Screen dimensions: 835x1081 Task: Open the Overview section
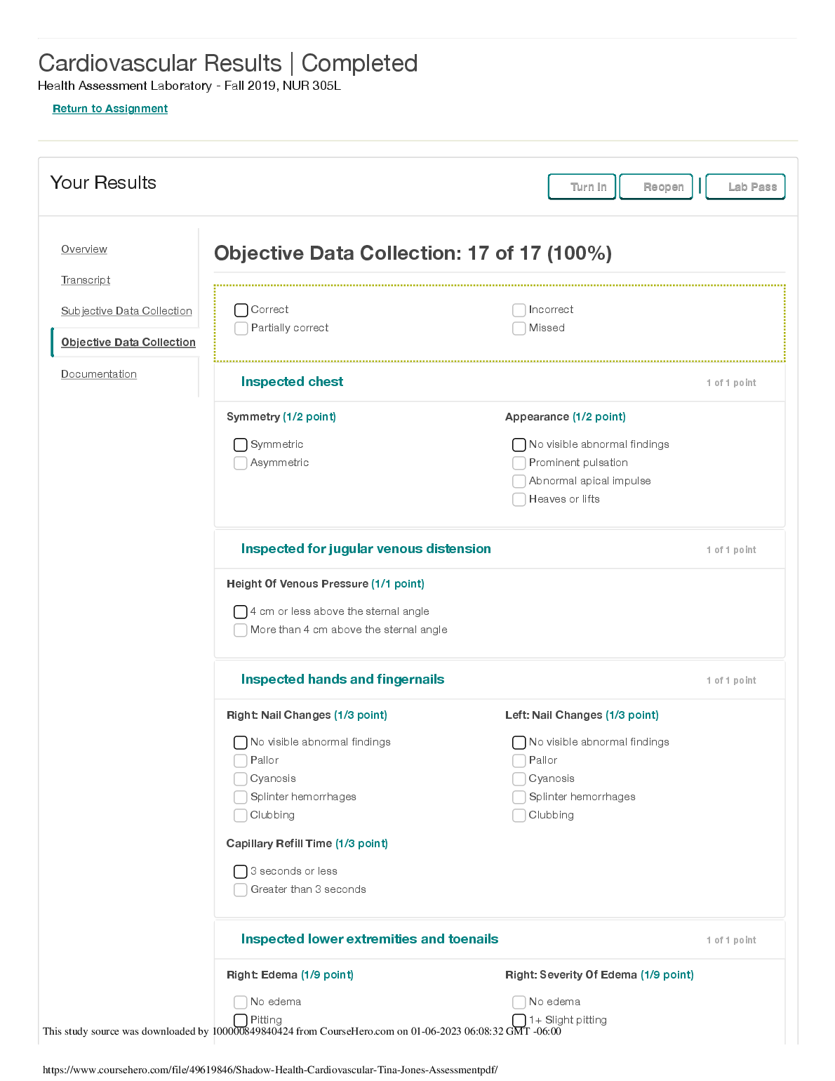click(84, 249)
